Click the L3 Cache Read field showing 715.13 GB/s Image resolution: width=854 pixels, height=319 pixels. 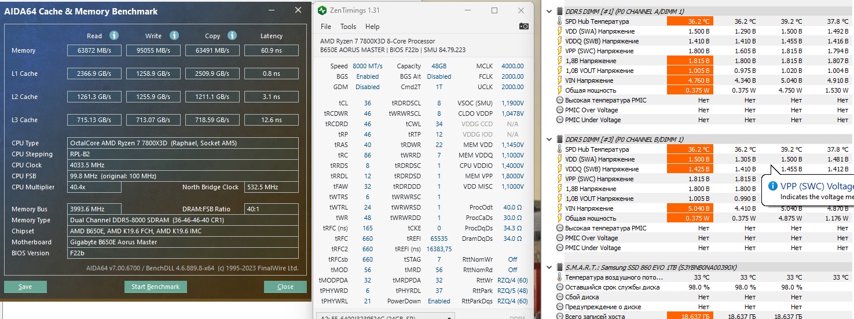(94, 120)
